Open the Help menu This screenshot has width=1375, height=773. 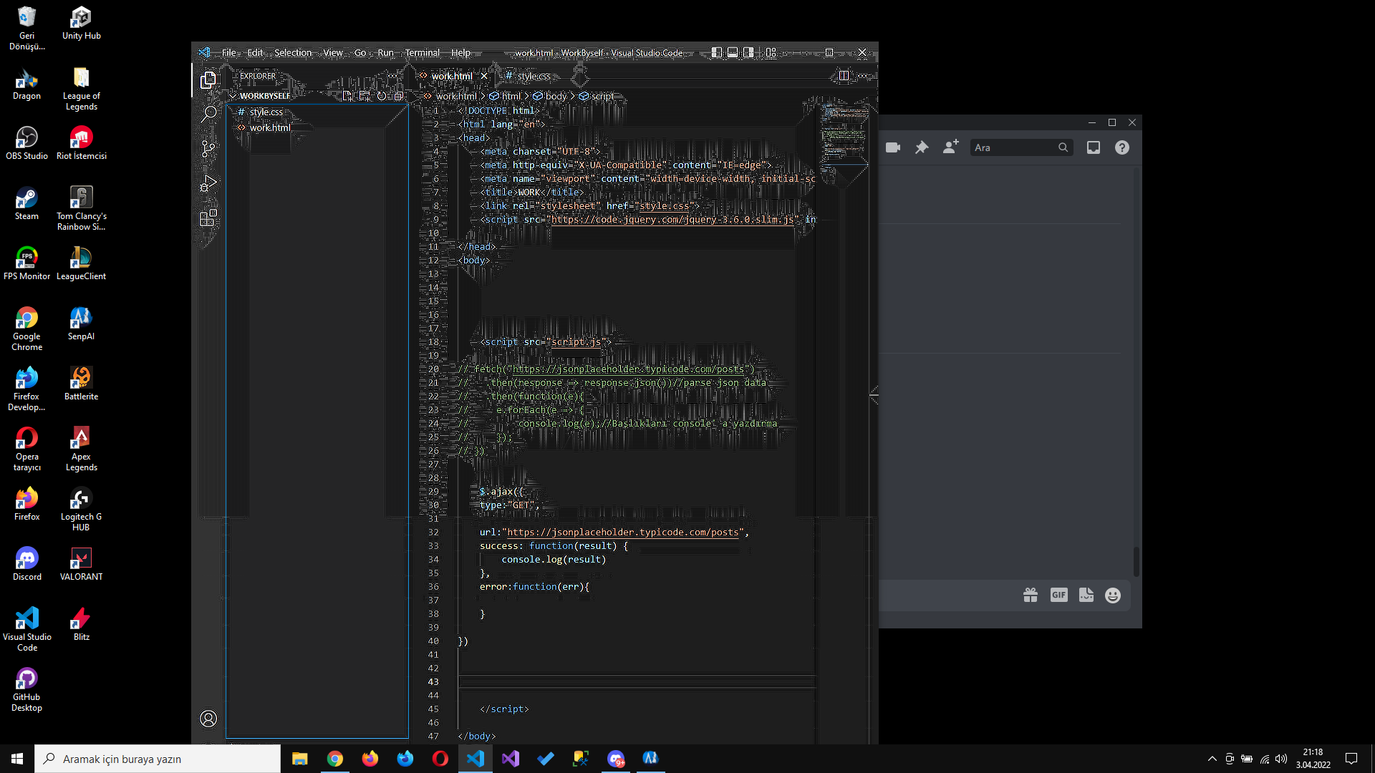coord(460,52)
